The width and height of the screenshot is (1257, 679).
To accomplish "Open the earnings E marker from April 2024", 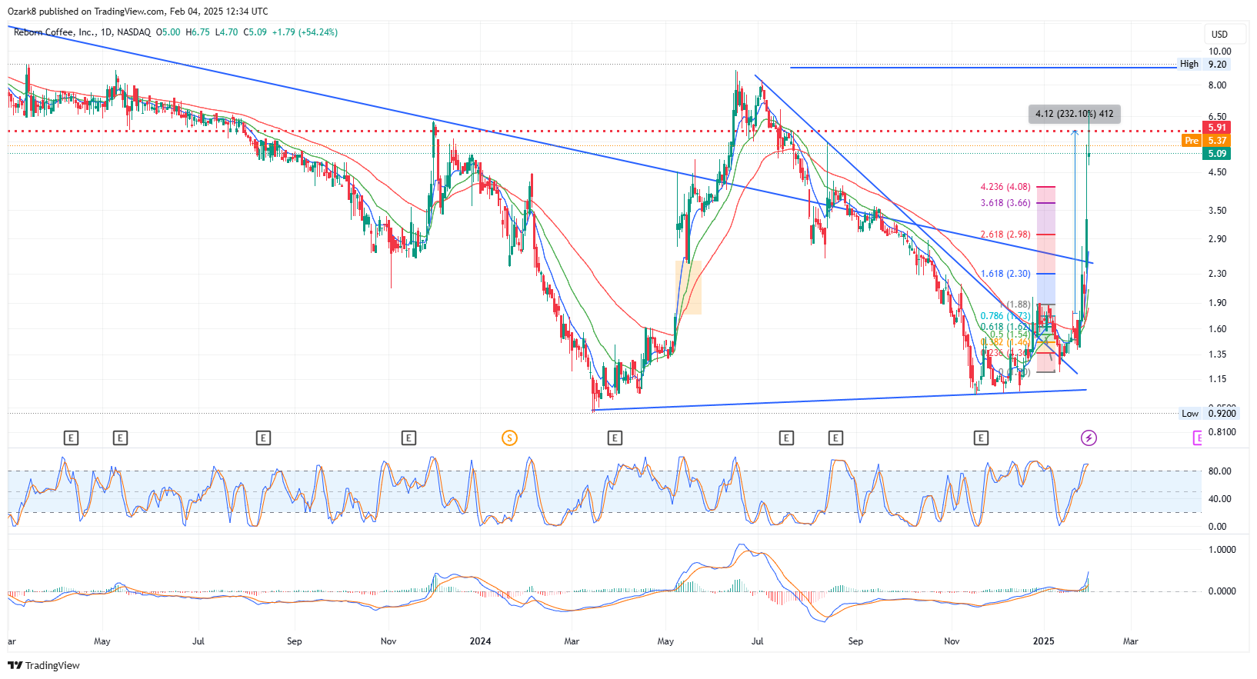I will point(615,438).
